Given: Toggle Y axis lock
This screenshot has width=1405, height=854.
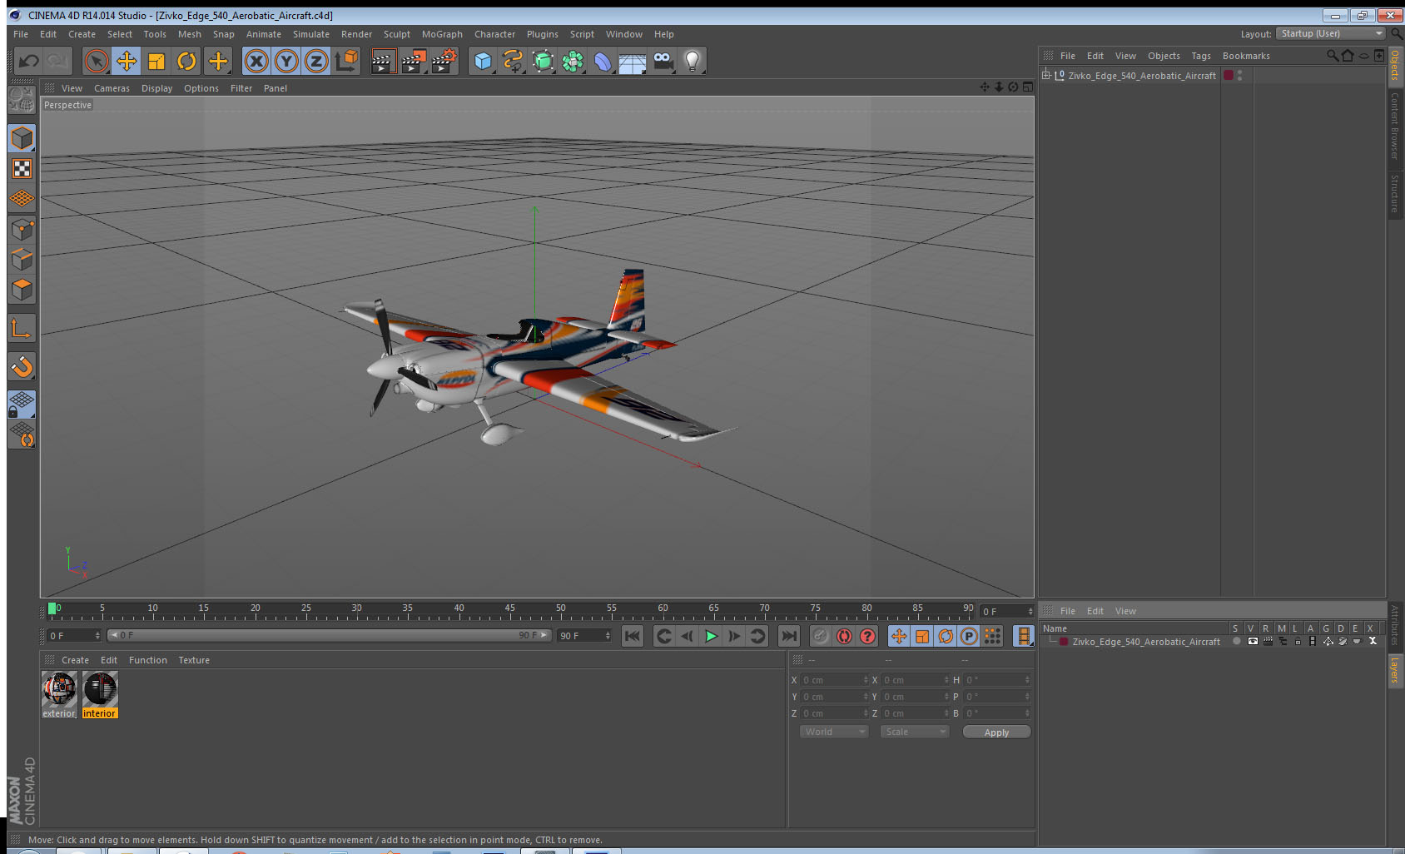Looking at the screenshot, I should (286, 61).
